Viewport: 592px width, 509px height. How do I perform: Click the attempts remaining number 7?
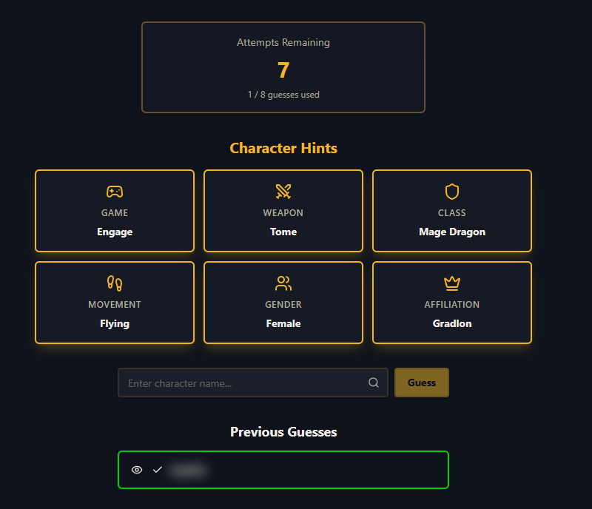(x=283, y=70)
